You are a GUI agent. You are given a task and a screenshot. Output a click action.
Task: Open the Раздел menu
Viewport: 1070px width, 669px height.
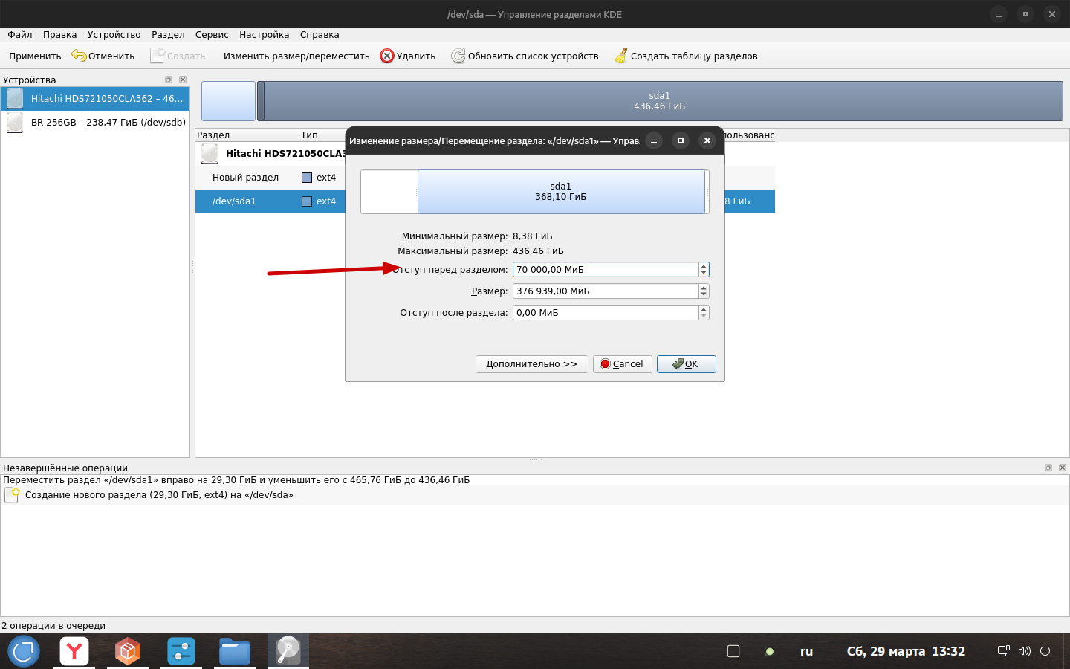click(x=168, y=35)
